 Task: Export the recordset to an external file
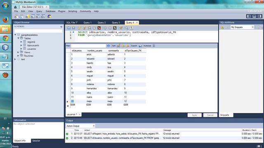pos(140,46)
